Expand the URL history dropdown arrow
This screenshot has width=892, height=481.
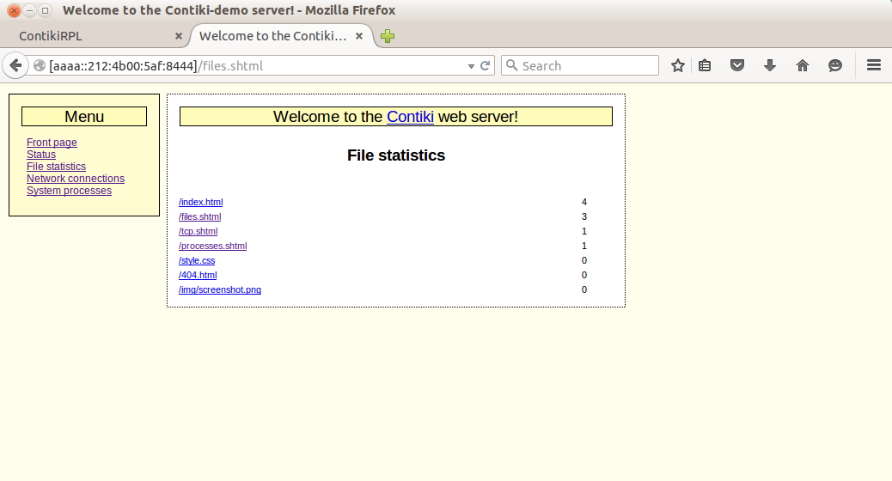tap(471, 66)
